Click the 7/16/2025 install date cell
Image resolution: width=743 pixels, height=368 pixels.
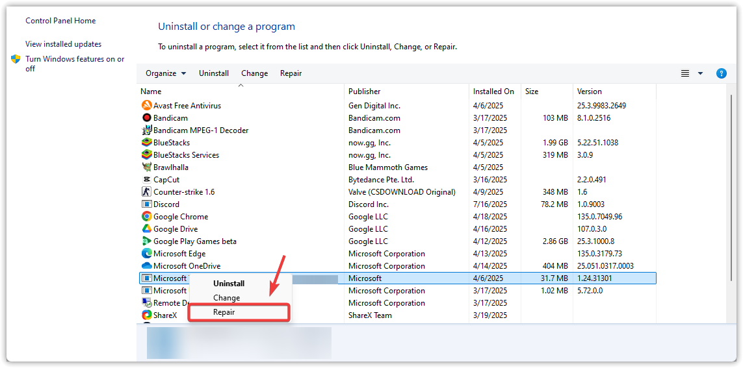pos(490,204)
